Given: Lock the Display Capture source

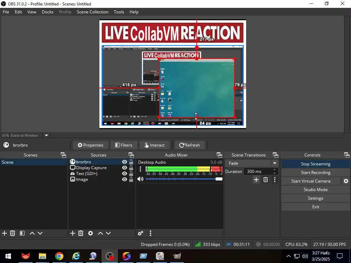Looking at the screenshot, I should 131,168.
